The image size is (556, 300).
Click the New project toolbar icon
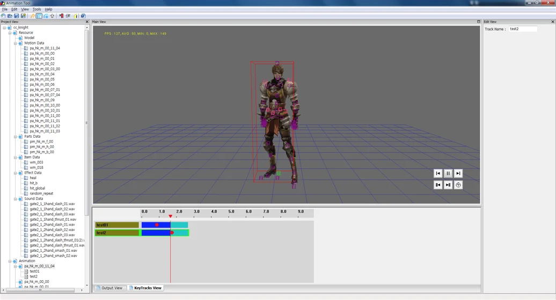(x=3, y=16)
